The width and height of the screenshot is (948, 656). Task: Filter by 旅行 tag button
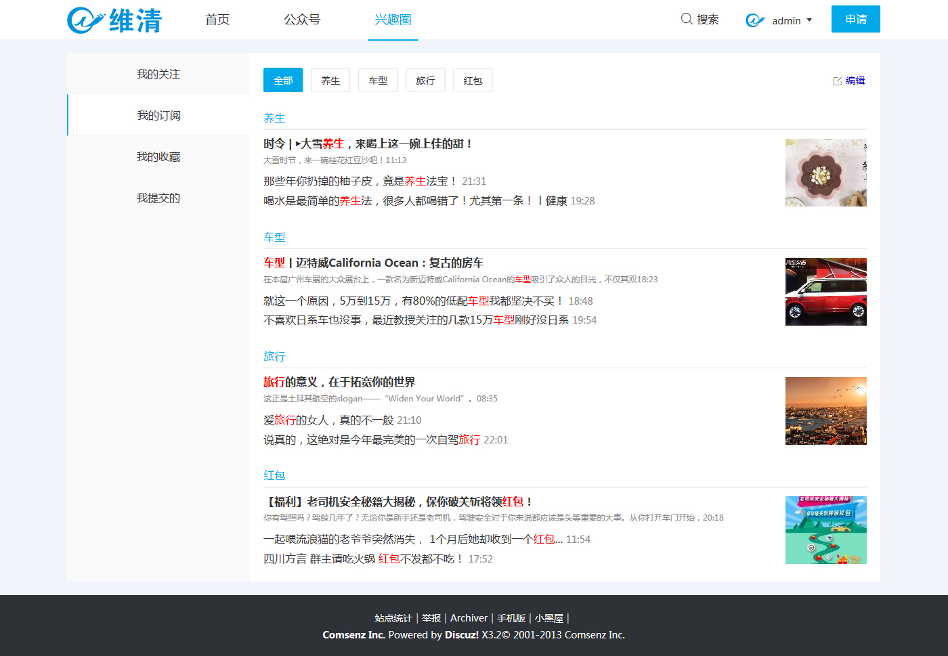[425, 80]
